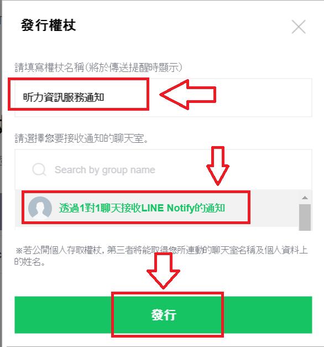Click the ※若公開個人存取權杖 disclaimer text
Screen dimensions: 324x347
click(x=161, y=256)
